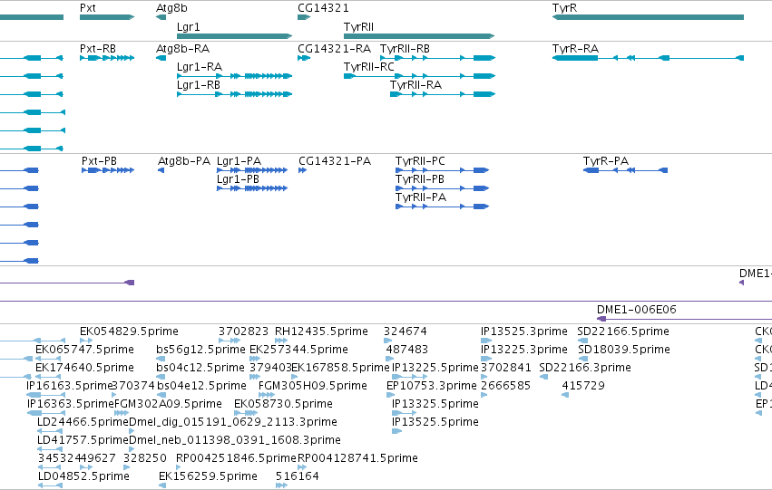772x490 pixels.
Task: Select transcript TyrR-RA
Action: 648,58
